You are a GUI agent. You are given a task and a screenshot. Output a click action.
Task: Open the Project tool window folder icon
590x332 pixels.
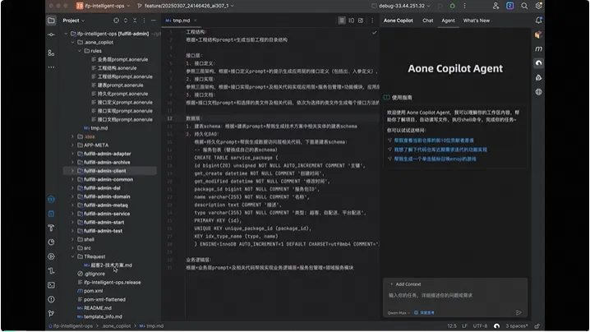(51, 21)
